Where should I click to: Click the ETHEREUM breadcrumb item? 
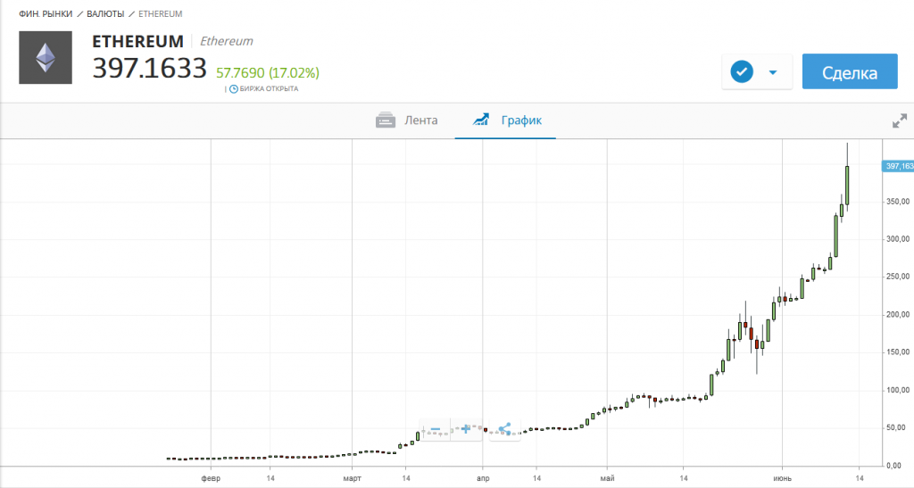[161, 13]
